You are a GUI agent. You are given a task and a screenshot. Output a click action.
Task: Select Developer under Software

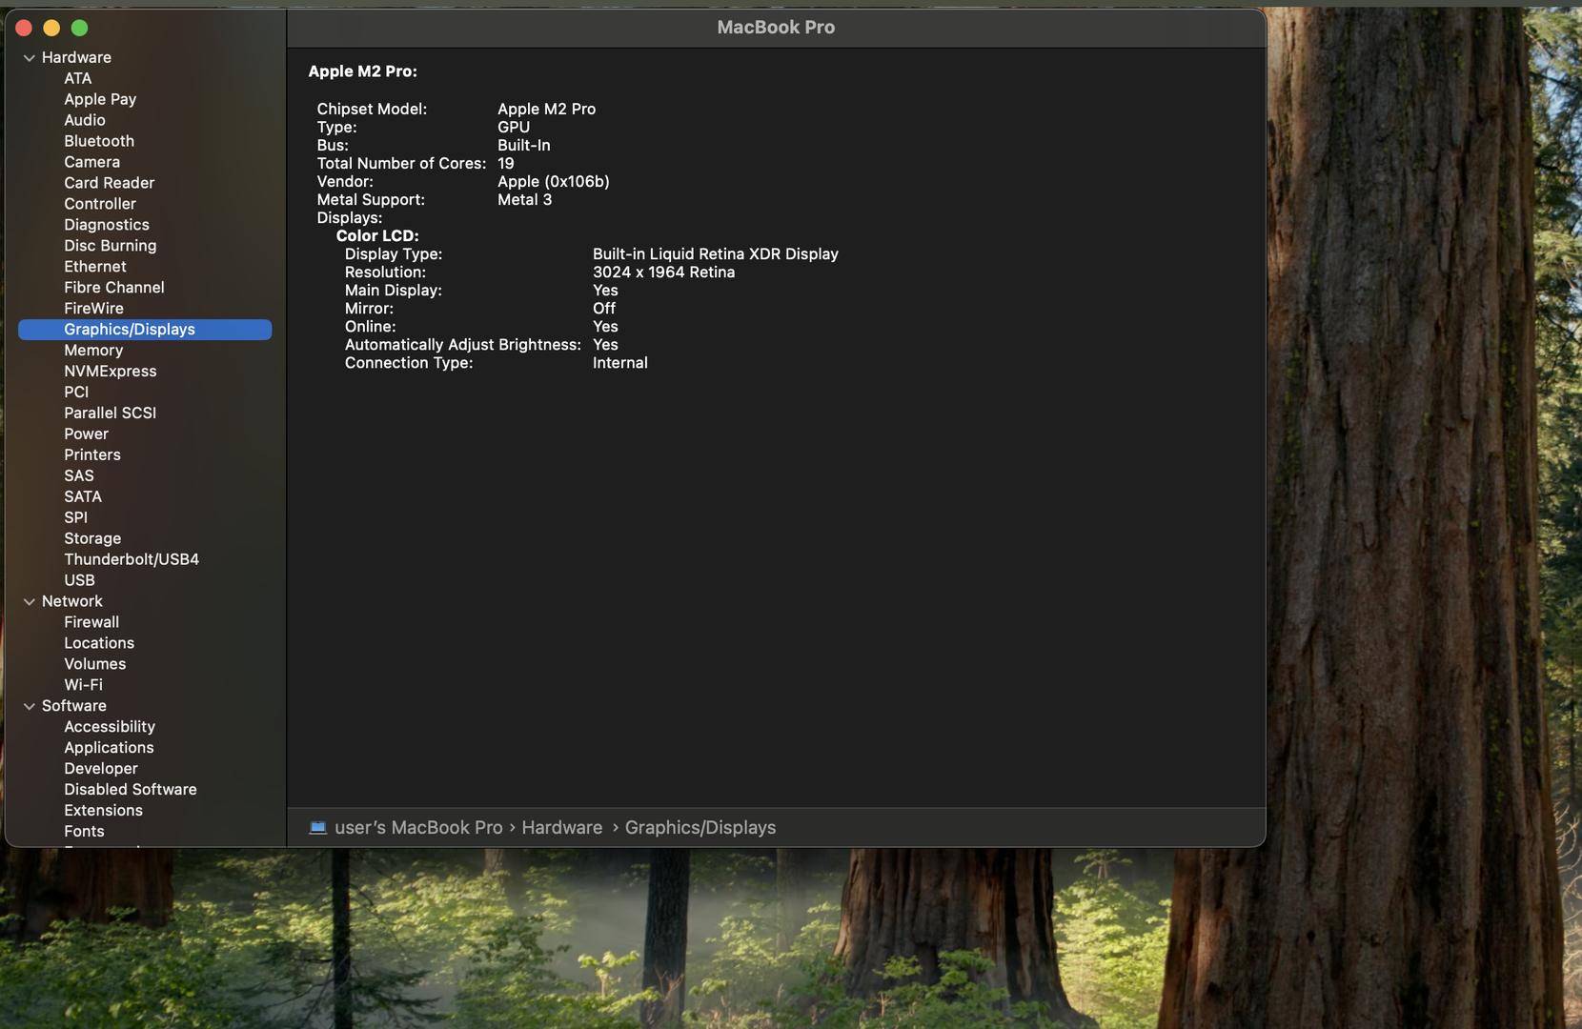click(x=101, y=771)
